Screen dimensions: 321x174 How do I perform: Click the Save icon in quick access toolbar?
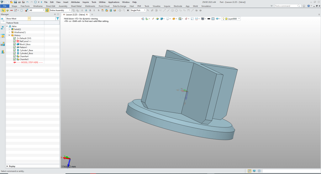coord(15,2)
